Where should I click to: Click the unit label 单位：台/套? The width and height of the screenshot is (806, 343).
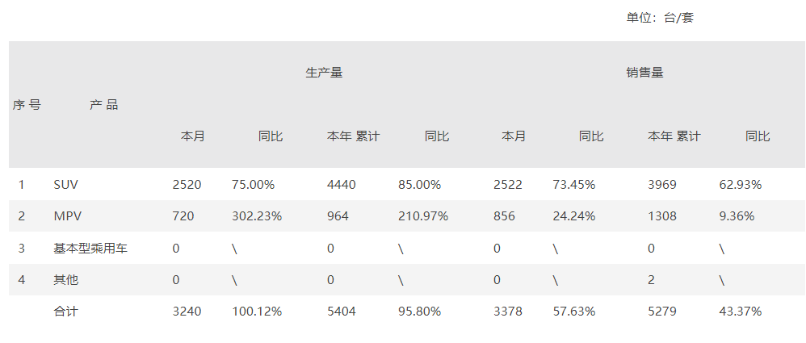(660, 18)
